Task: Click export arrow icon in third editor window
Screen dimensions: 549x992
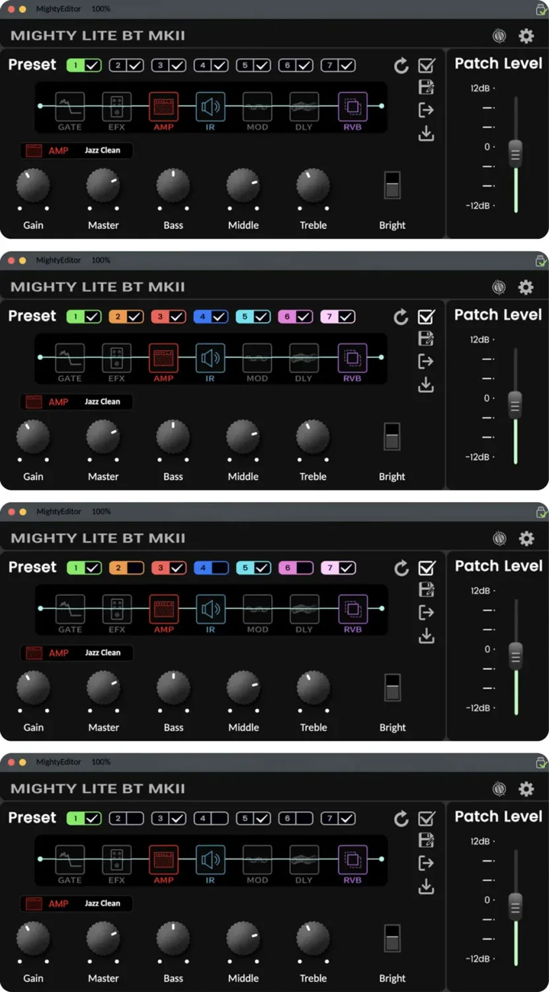Action: [x=427, y=612]
